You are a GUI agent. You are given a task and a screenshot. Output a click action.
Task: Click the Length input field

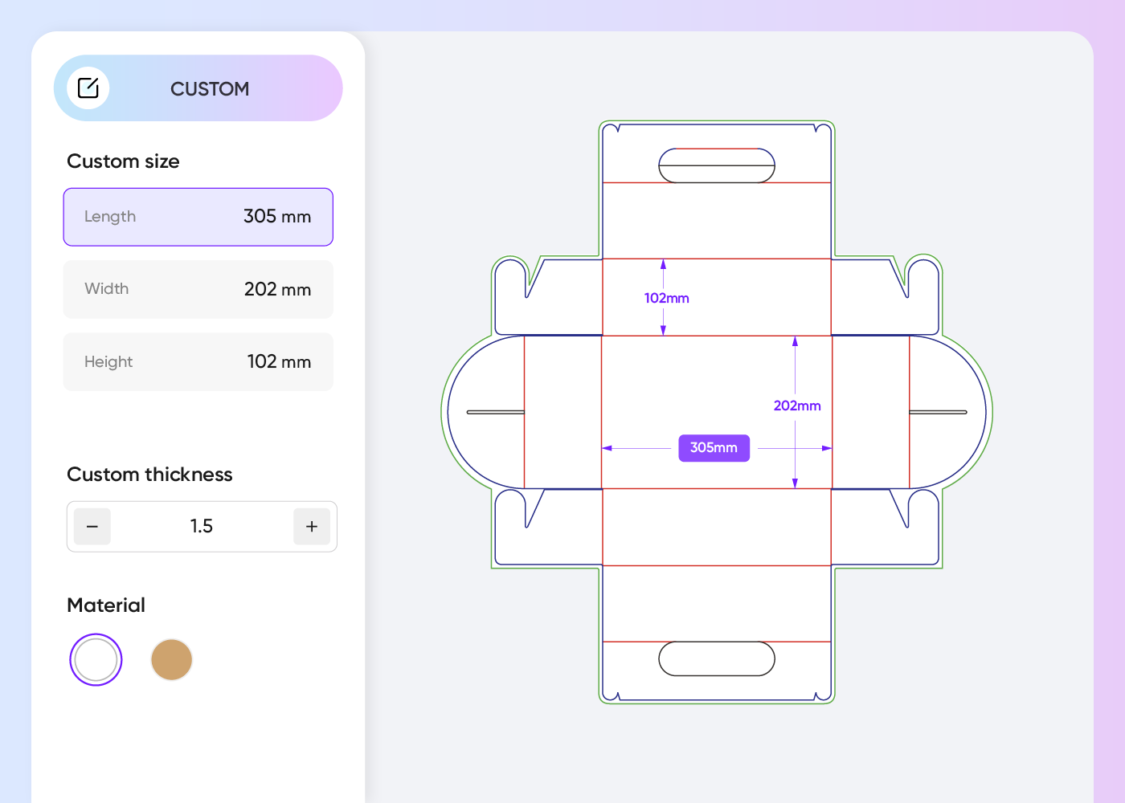(198, 217)
